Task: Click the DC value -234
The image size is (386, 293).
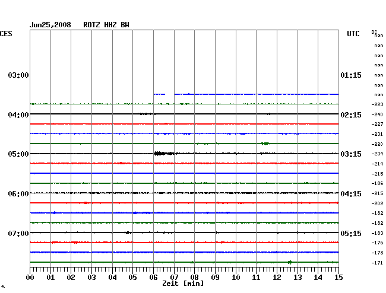Action: click(x=377, y=154)
